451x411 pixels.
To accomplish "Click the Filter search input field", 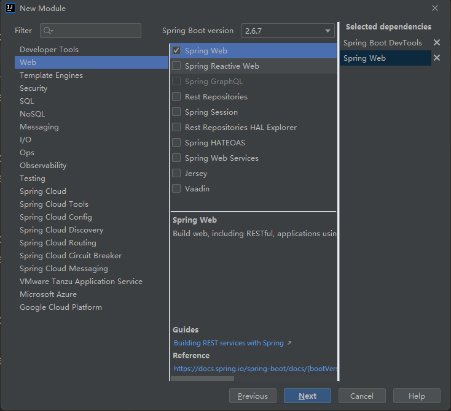I will pyautogui.click(x=90, y=31).
